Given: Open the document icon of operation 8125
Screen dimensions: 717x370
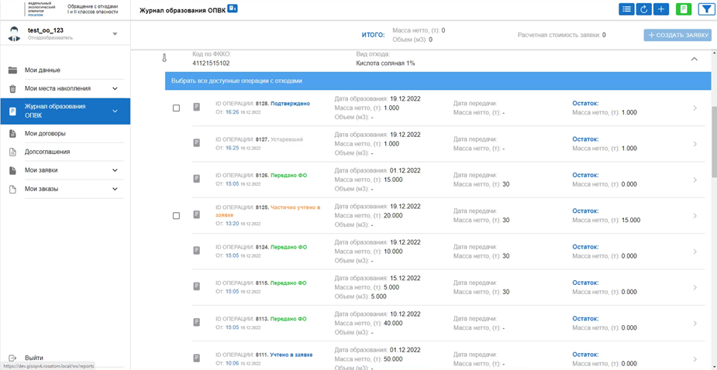Looking at the screenshot, I should [x=197, y=214].
